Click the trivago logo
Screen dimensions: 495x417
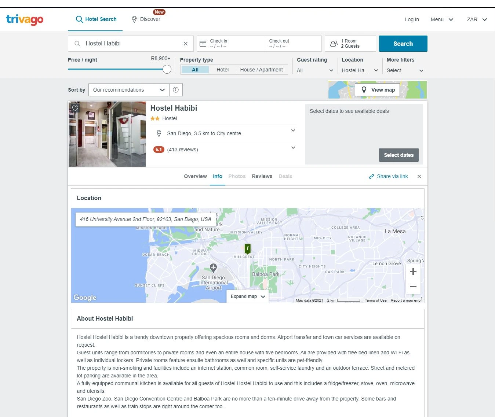[25, 19]
